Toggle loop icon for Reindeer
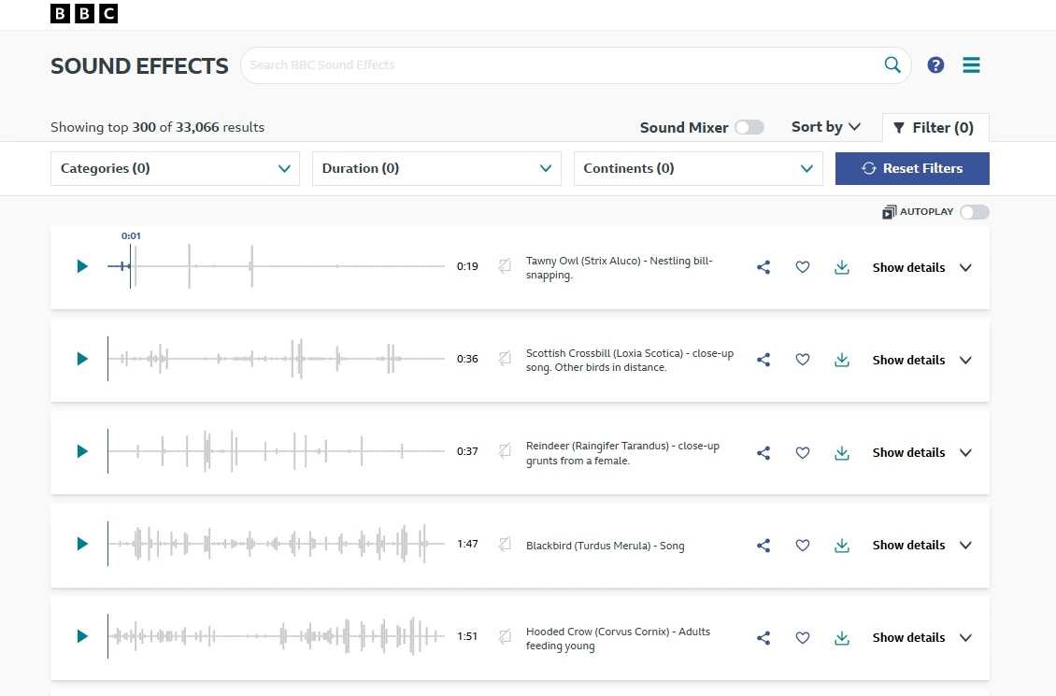1056x696 pixels. click(505, 451)
